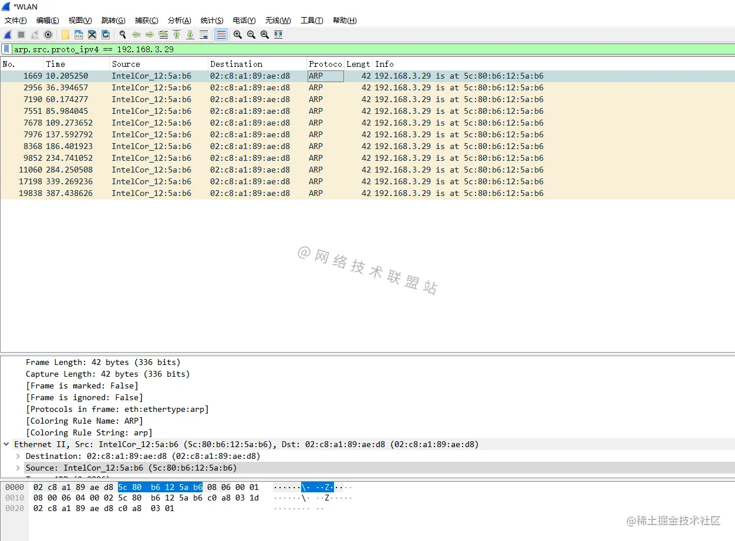This screenshot has width=735, height=541.
Task: Go back with the left arrow icon
Action: [x=136, y=35]
